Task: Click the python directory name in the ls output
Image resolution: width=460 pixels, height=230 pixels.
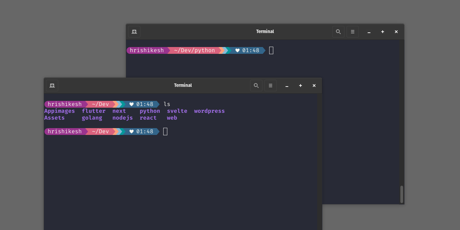Action: click(150, 111)
